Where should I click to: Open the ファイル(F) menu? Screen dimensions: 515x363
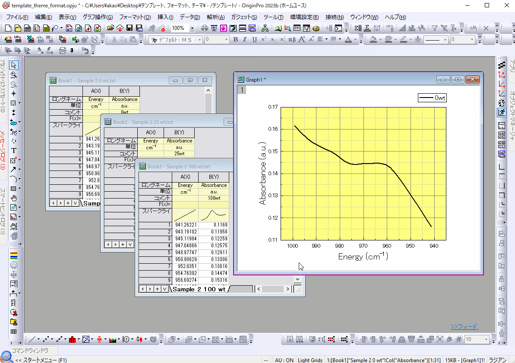point(17,17)
